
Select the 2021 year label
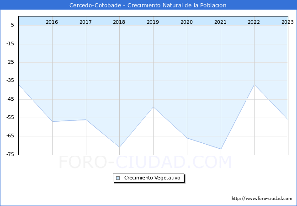pyautogui.click(x=220, y=22)
